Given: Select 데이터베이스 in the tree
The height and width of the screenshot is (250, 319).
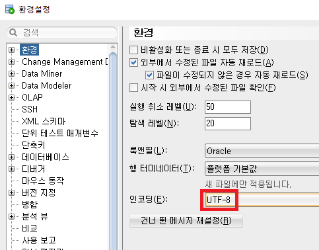Looking at the screenshot, I should click(x=46, y=157).
